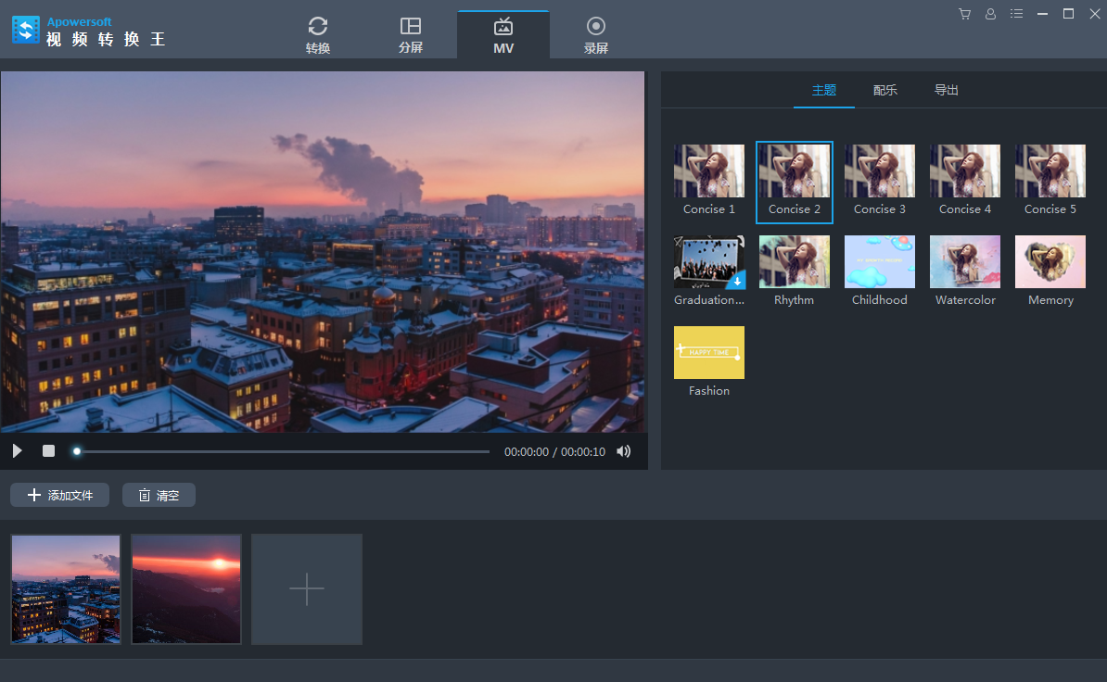The image size is (1107, 682).
Task: Click the 添加文件 add files button
Action: 59,494
